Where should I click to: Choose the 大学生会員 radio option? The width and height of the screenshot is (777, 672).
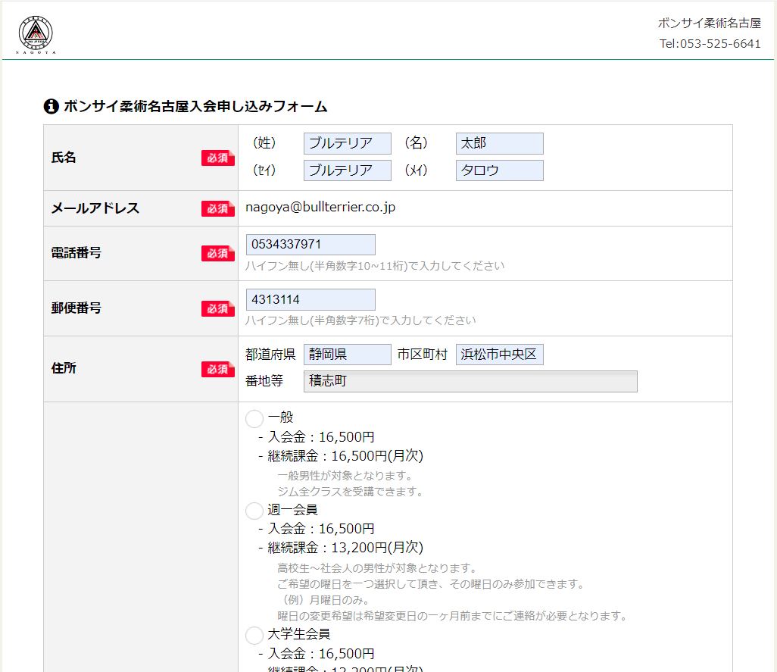(254, 635)
